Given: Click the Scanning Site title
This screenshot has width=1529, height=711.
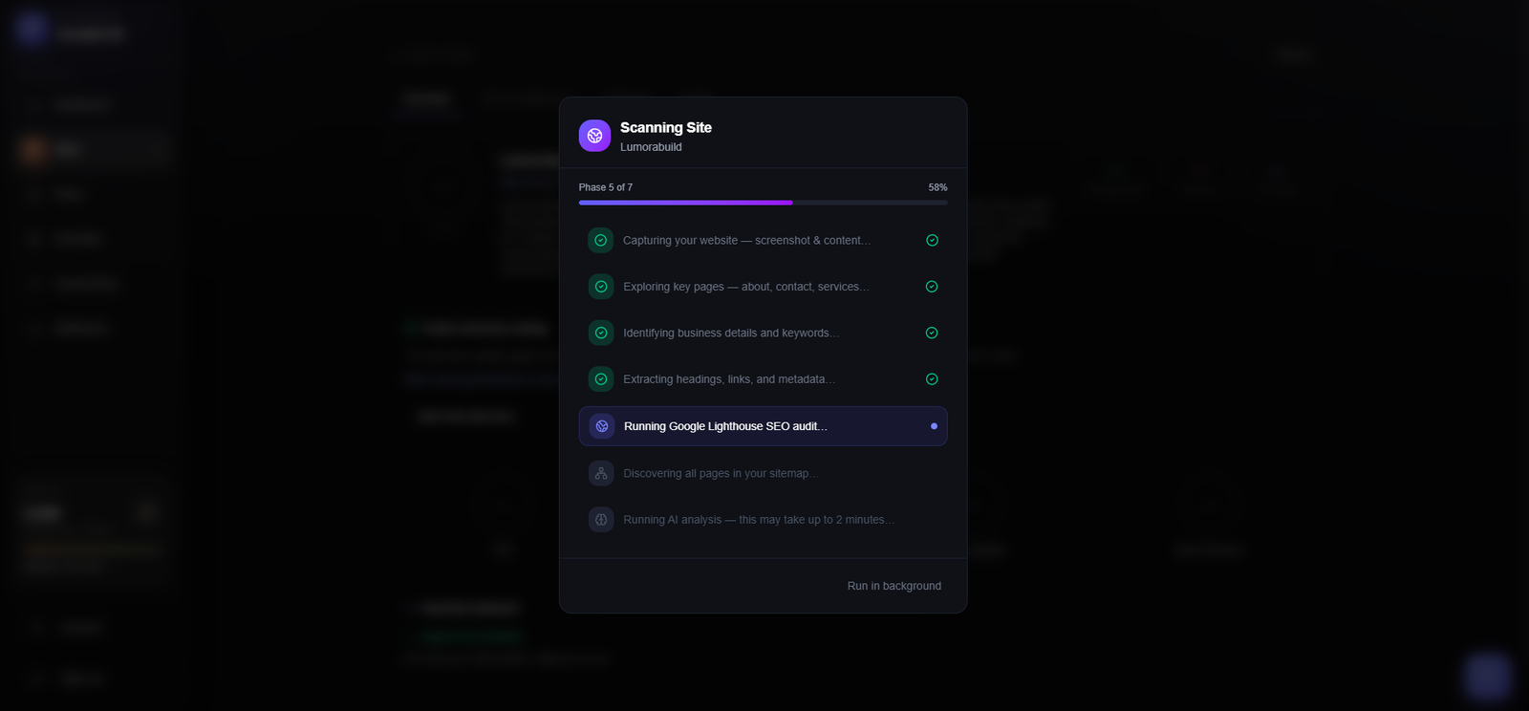Looking at the screenshot, I should click(666, 127).
